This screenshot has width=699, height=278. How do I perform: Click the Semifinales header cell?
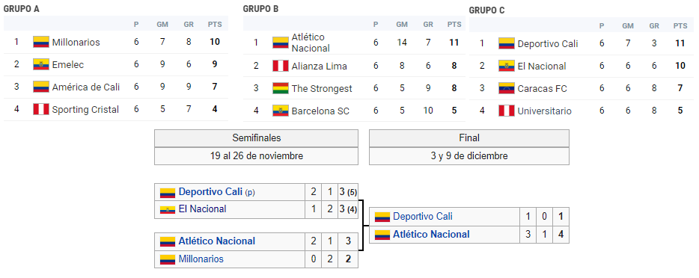click(257, 138)
